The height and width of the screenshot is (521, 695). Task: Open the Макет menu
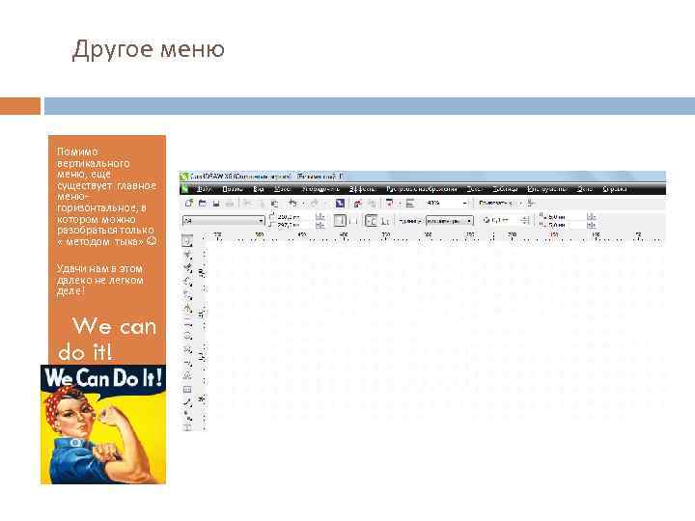(x=282, y=189)
